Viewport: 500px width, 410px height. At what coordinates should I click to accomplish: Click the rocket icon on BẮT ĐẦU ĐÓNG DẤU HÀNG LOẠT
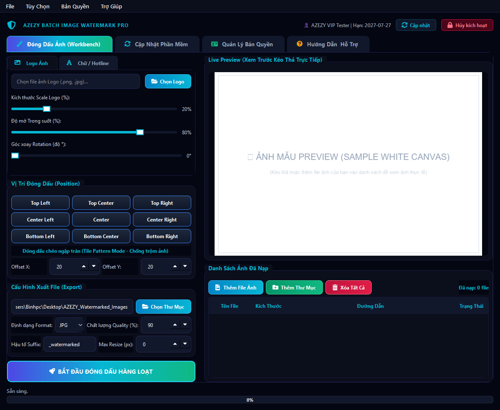coord(52,371)
